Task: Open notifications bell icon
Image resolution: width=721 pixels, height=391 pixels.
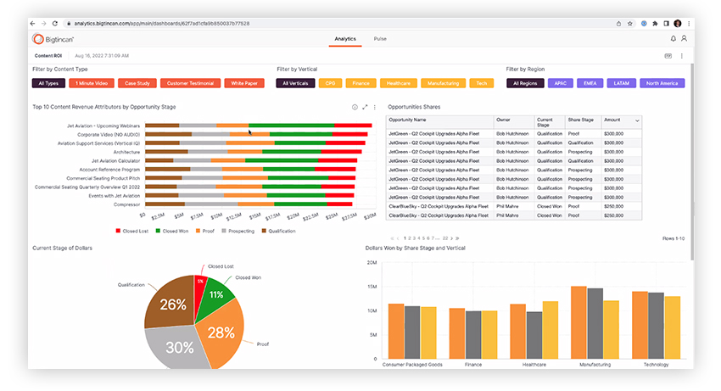Action: pyautogui.click(x=673, y=39)
